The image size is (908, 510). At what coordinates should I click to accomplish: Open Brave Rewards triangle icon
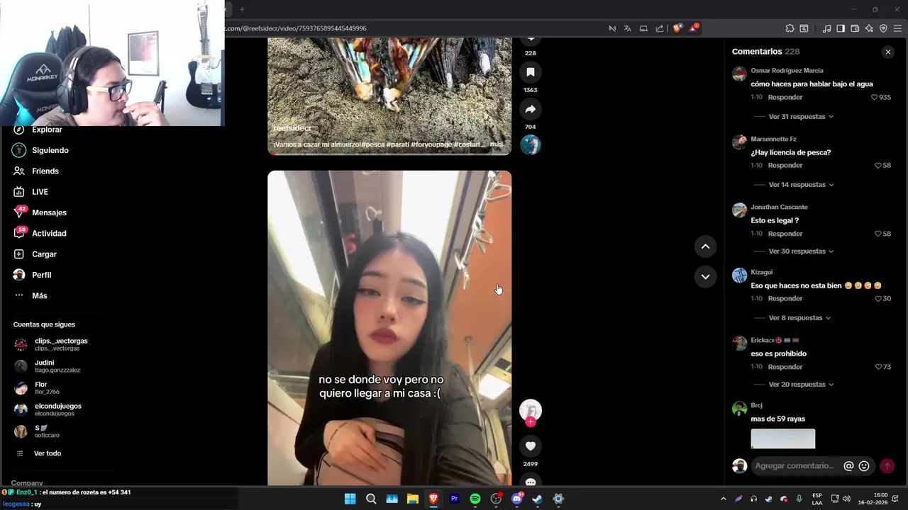coord(694,28)
